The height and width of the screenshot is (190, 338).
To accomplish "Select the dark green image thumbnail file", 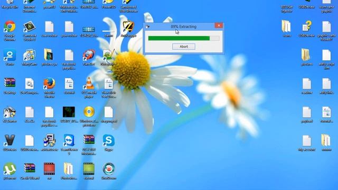I will coord(69,115).
